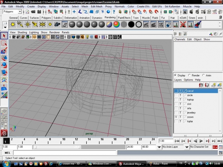The width and height of the screenshot is (223, 167).
Task: Click the MEL command input field
Action: [x=65, y=153]
